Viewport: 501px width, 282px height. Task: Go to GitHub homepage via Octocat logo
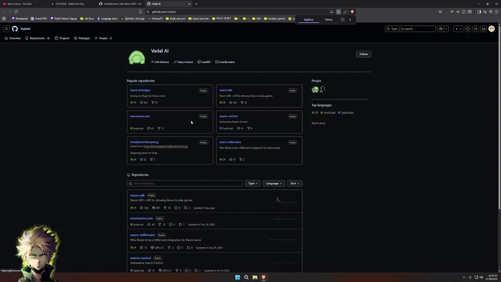(15, 29)
